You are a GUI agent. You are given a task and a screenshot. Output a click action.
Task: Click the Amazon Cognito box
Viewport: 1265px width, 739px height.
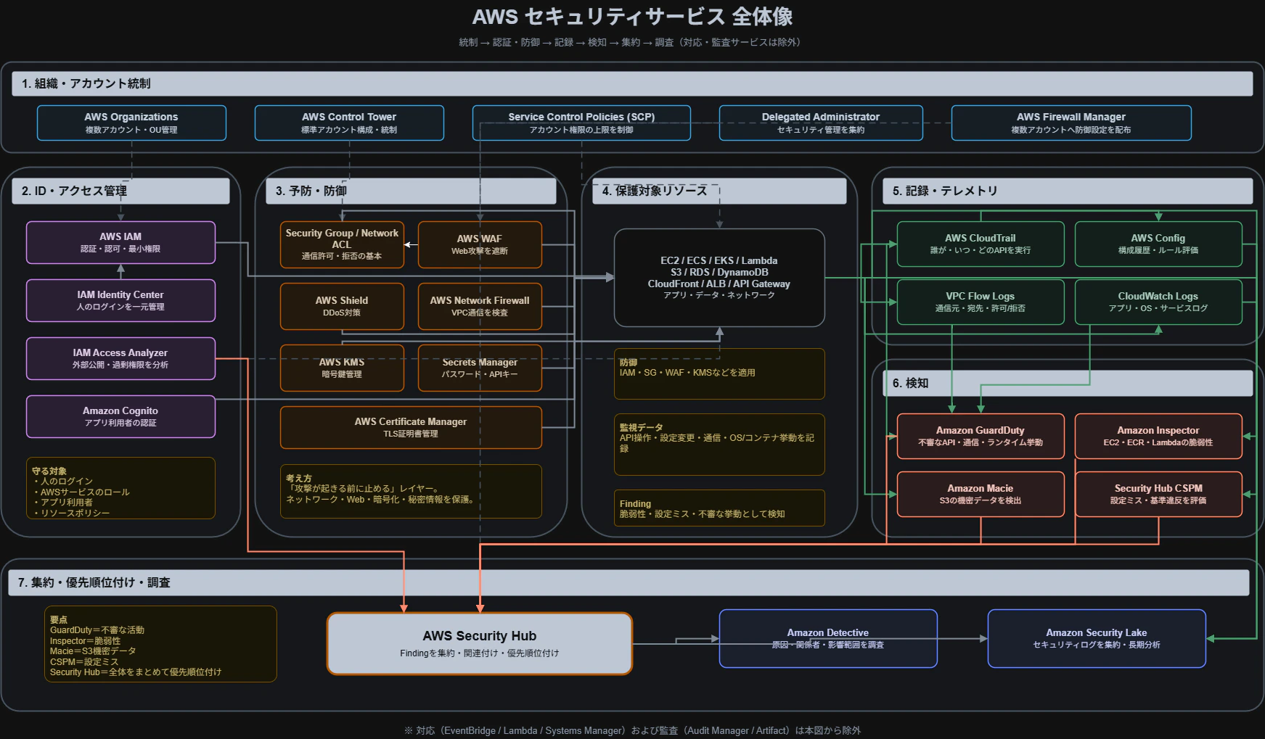click(x=120, y=416)
